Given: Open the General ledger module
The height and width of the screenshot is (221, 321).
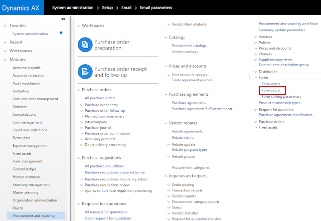Looking at the screenshot, I should (x=25, y=169).
